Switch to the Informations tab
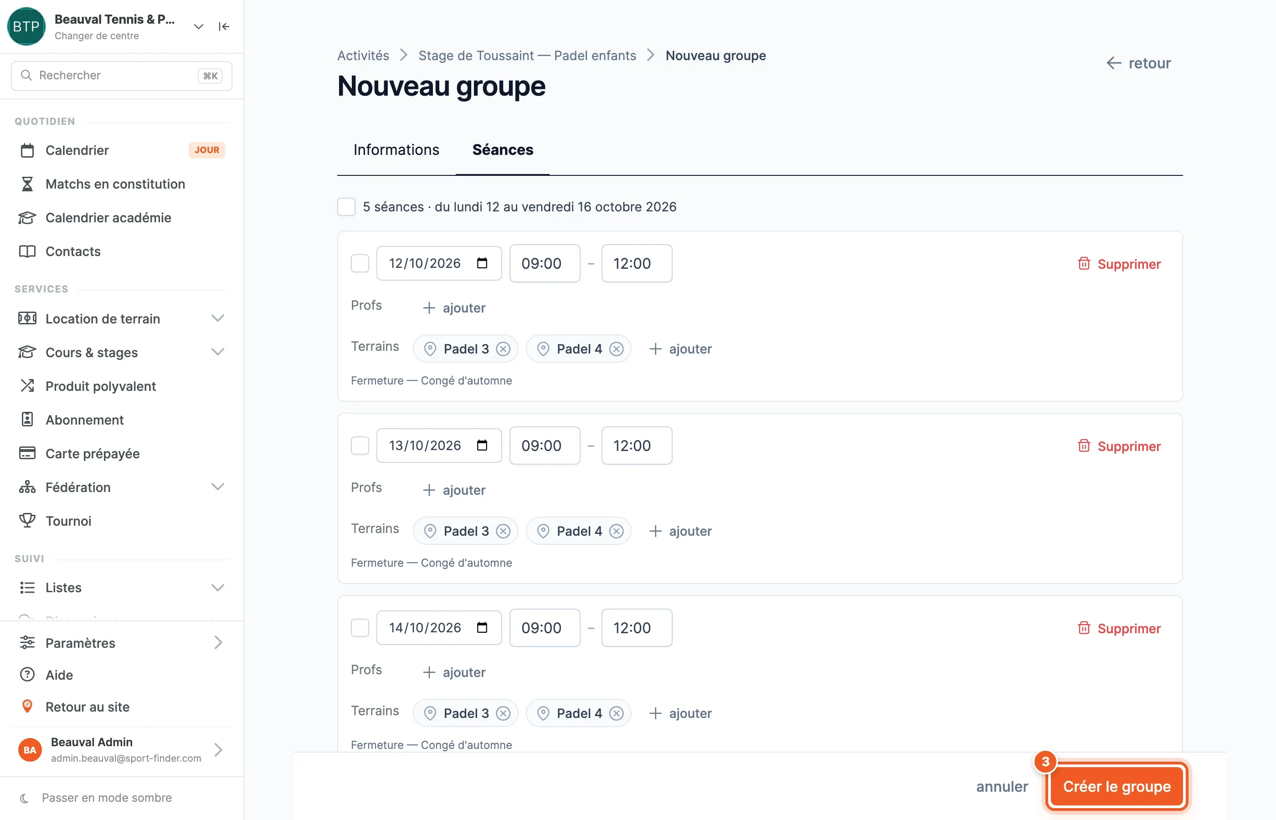This screenshot has width=1276, height=820. (x=396, y=149)
